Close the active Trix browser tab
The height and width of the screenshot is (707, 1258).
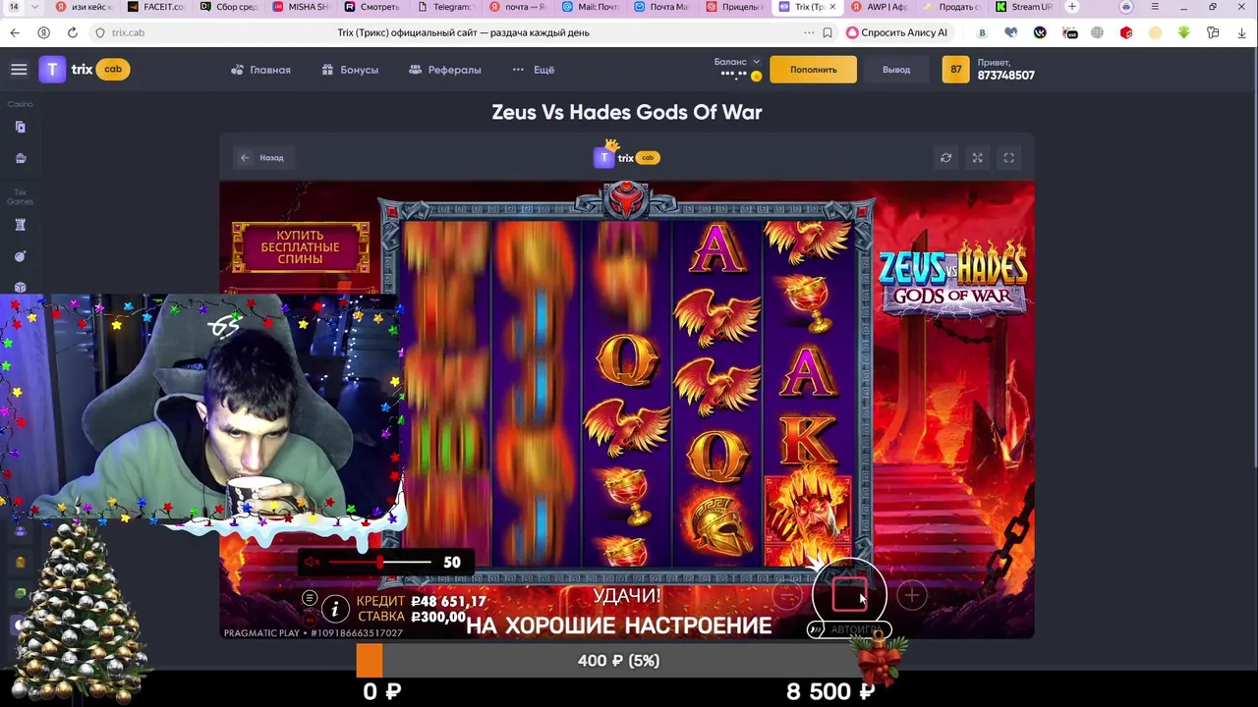833,7
